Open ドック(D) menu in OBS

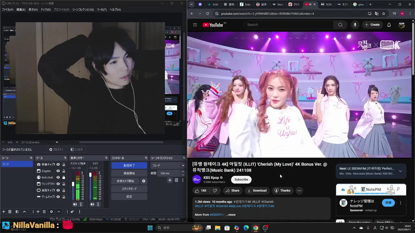46,10
